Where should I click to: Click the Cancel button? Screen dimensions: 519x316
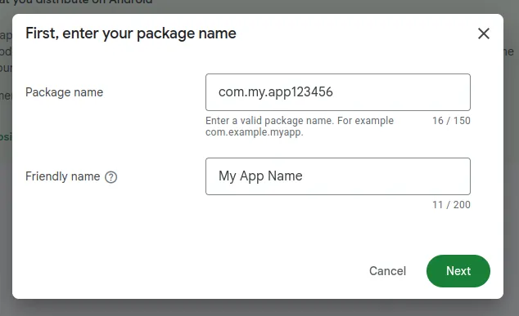(x=387, y=271)
